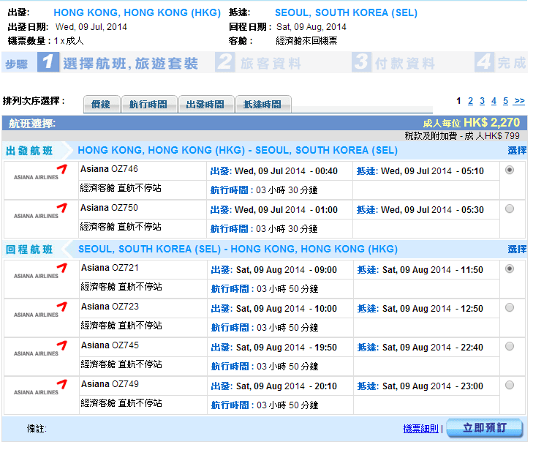533x450 pixels.
Task: Sort flights by 航行時間 tab
Action: tap(148, 105)
